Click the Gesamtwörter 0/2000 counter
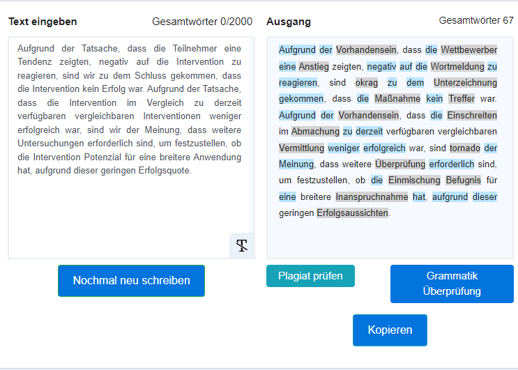The height and width of the screenshot is (370, 518). coord(202,22)
